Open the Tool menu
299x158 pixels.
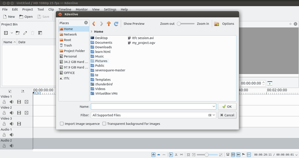41,9
